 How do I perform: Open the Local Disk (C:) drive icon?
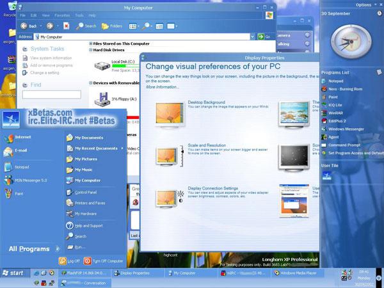tap(102, 66)
